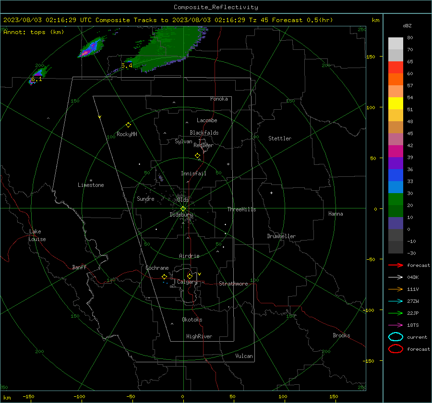
Task: Click the yellow diamond marker below RedDeer
Action: click(x=197, y=155)
